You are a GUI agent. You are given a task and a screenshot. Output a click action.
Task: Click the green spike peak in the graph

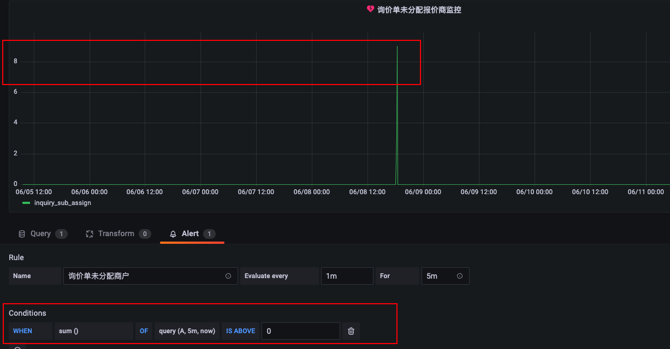click(397, 47)
